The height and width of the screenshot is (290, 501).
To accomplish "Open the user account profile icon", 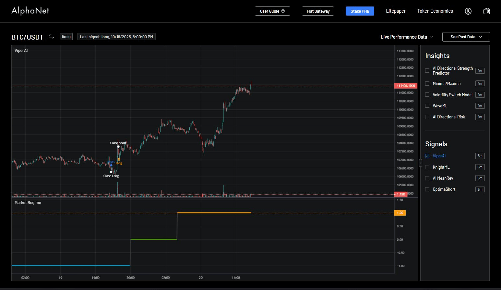I will click(468, 11).
